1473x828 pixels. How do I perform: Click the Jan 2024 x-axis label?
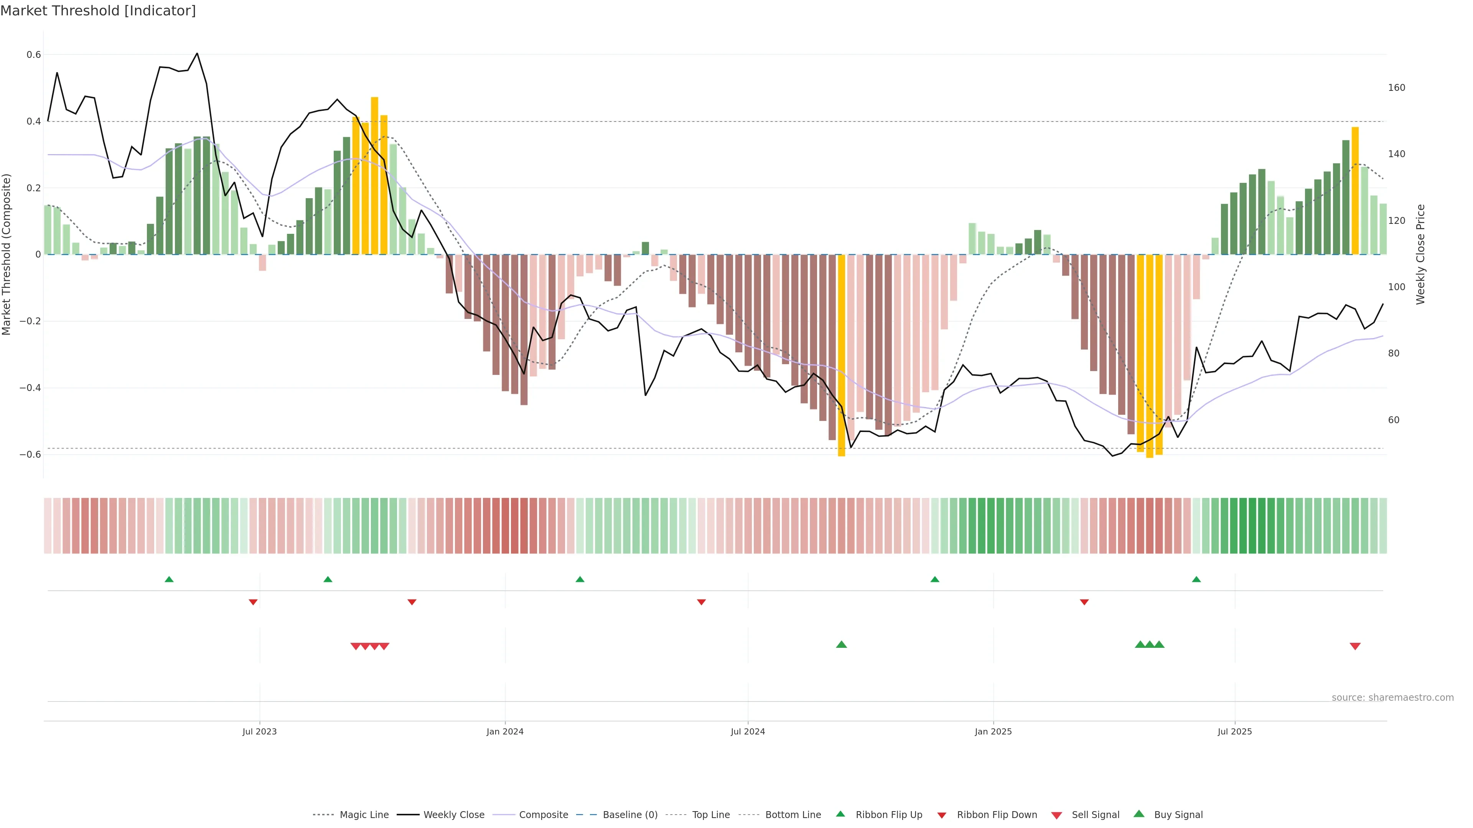coord(505,731)
